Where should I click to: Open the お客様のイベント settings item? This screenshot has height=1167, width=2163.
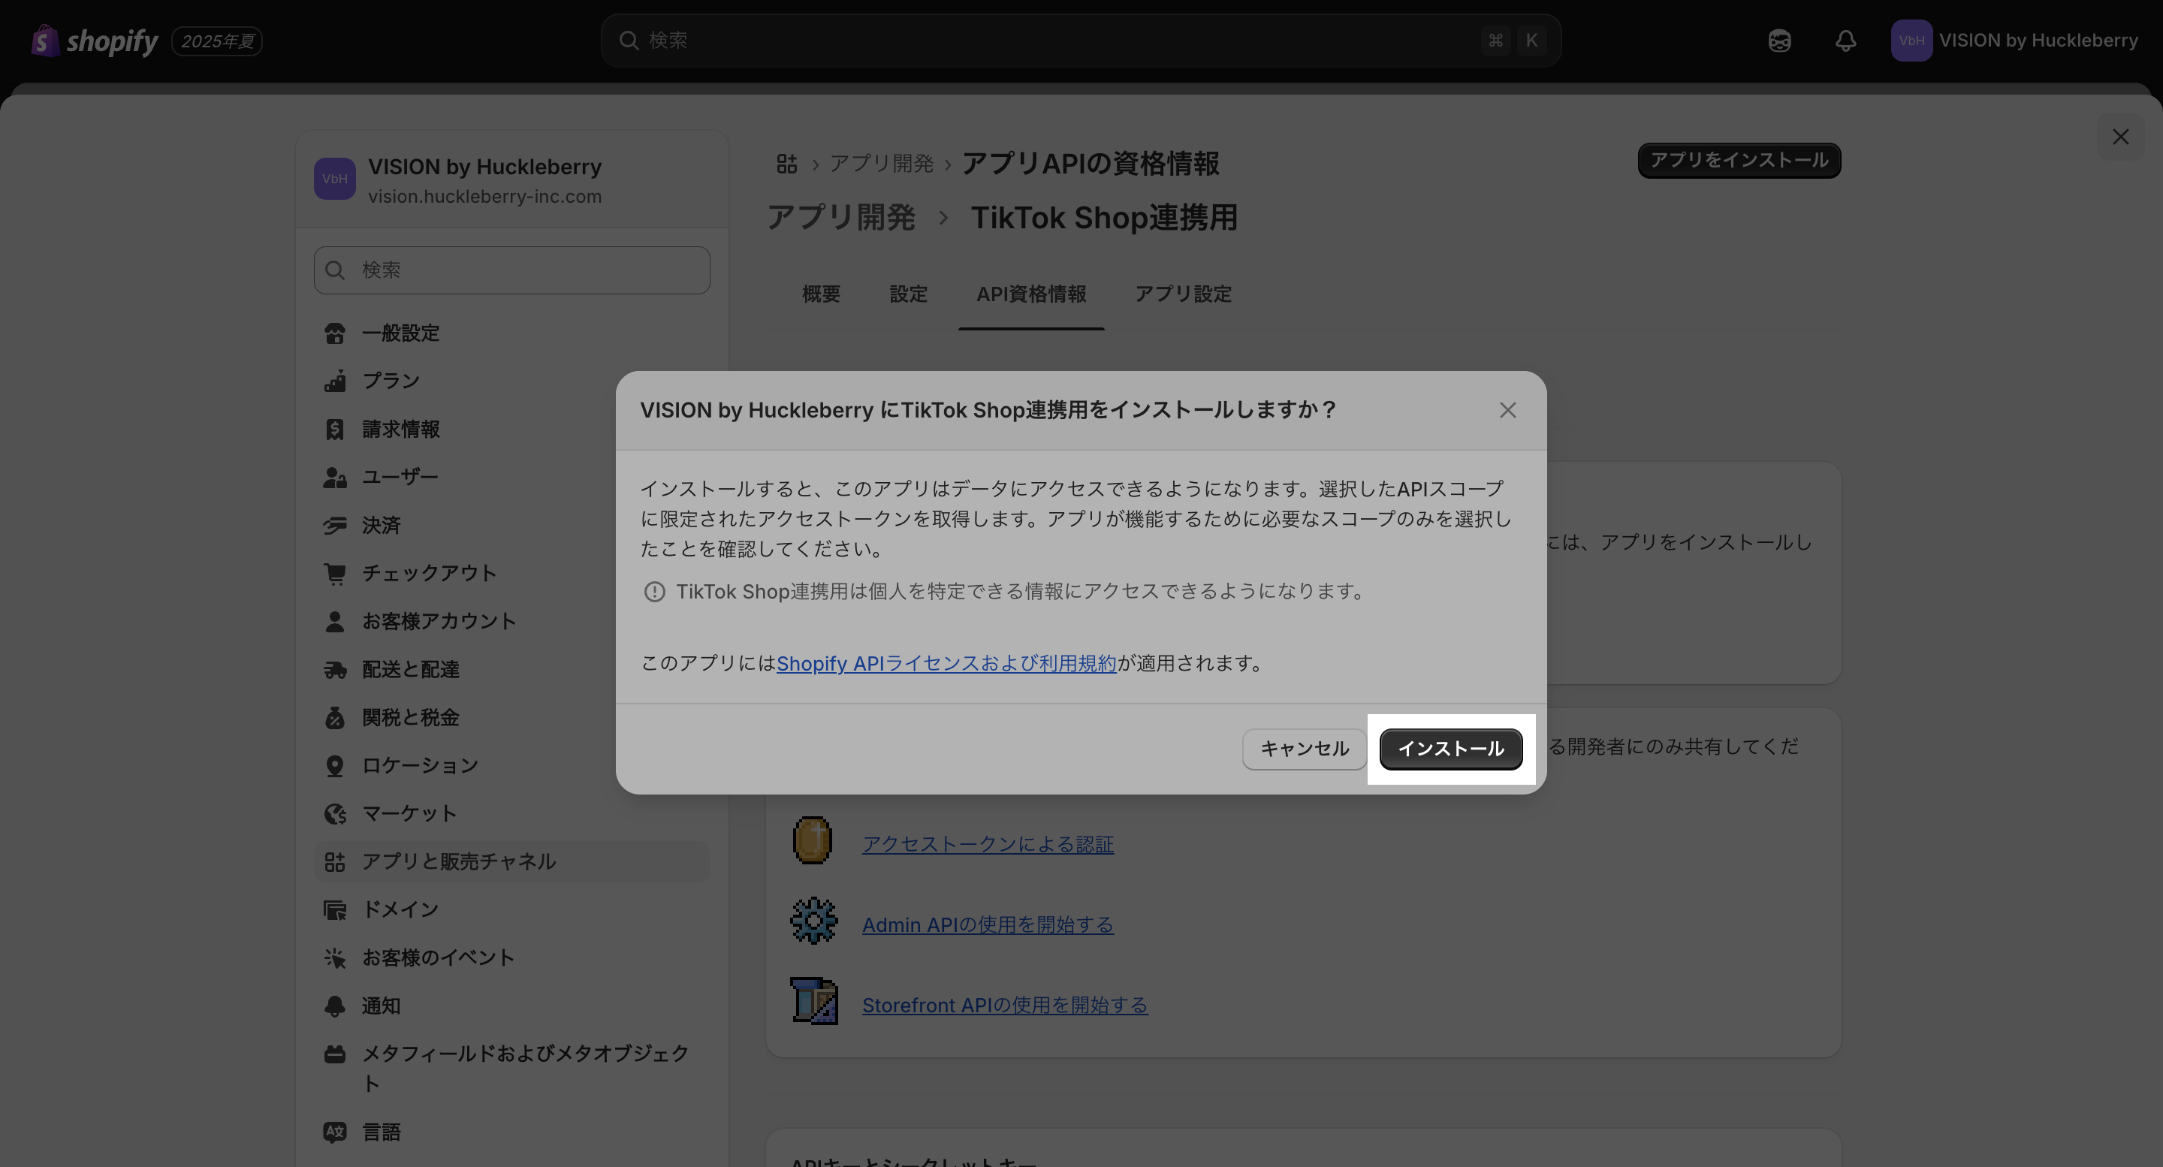click(x=511, y=957)
